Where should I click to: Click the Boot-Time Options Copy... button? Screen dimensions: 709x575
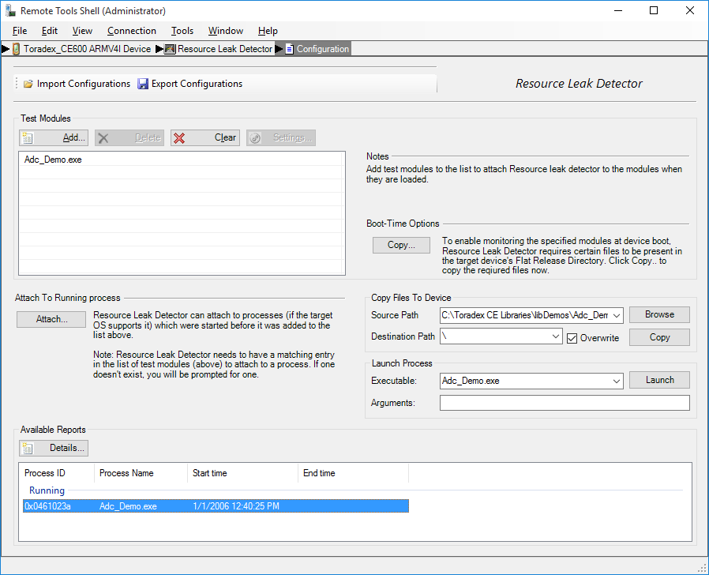[x=401, y=245]
